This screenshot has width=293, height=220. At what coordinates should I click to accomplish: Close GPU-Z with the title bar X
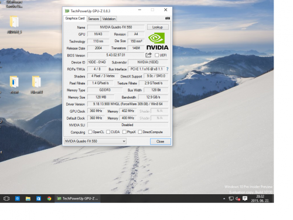pos(165,10)
